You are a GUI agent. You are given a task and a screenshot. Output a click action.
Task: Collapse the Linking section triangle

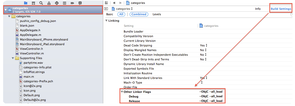106,21
